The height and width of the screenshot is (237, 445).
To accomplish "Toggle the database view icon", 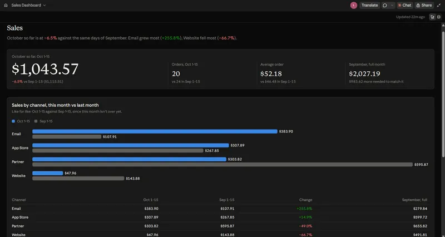I will pyautogui.click(x=439, y=17).
